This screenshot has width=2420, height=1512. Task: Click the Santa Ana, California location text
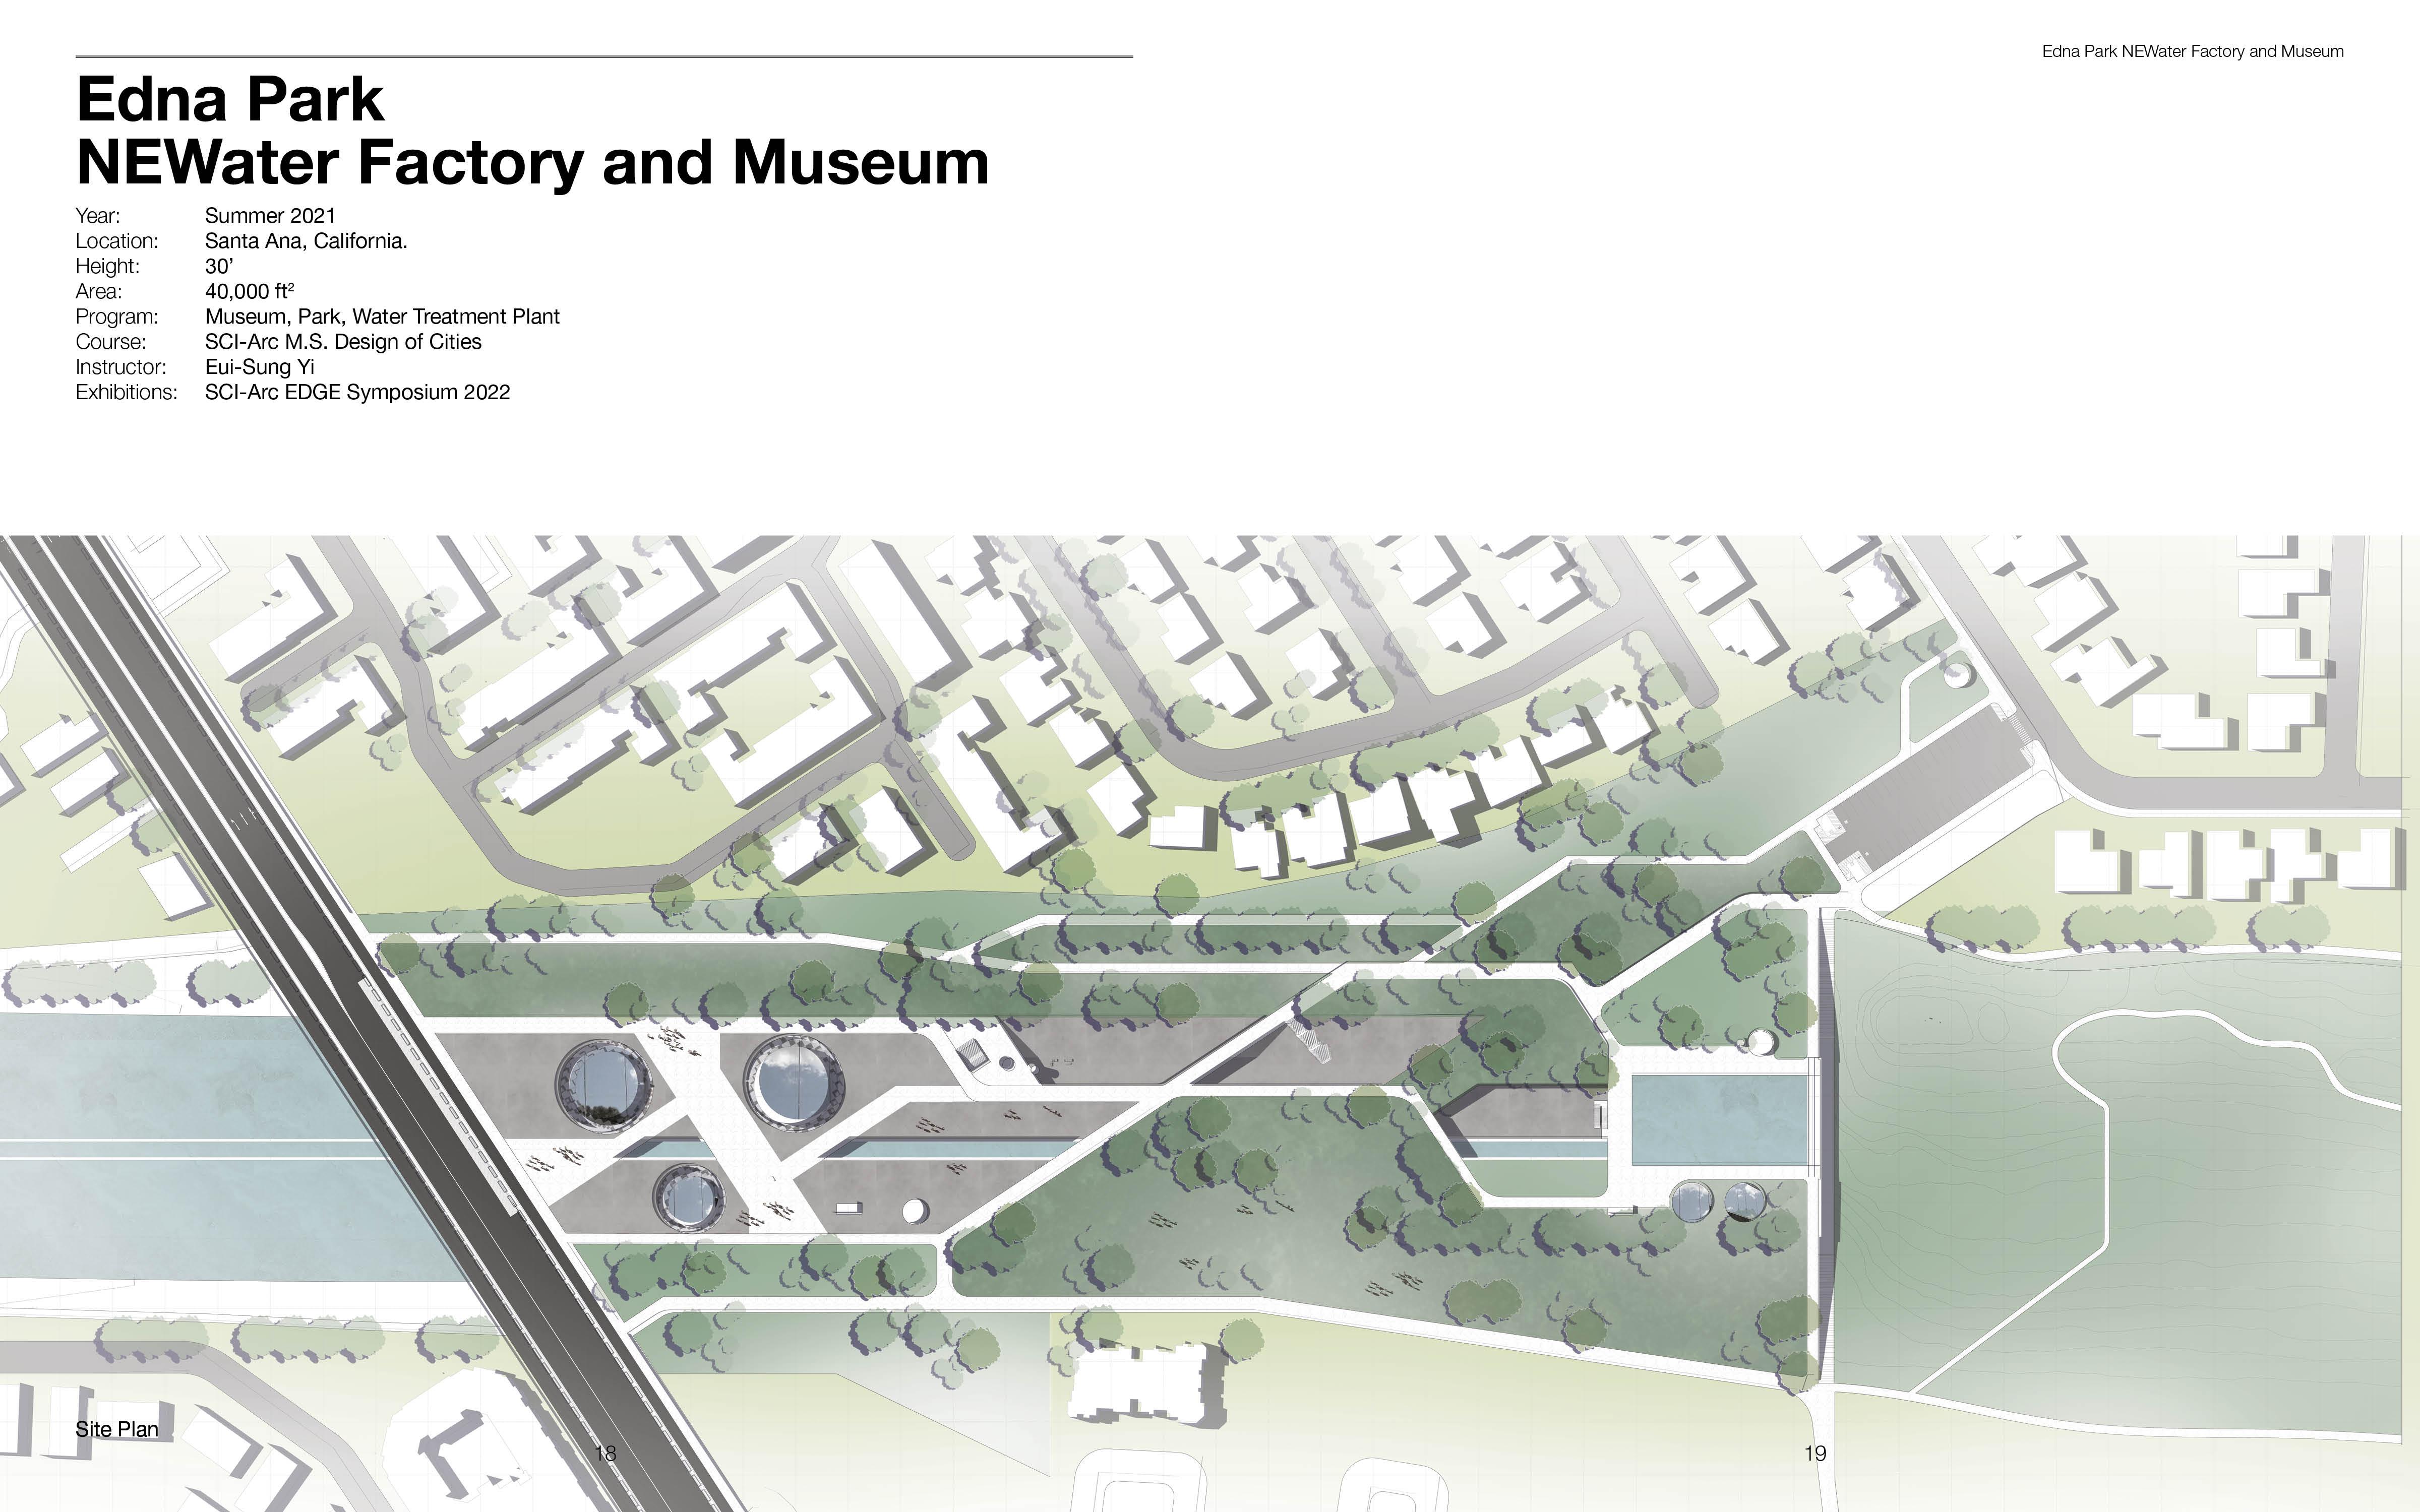point(306,241)
